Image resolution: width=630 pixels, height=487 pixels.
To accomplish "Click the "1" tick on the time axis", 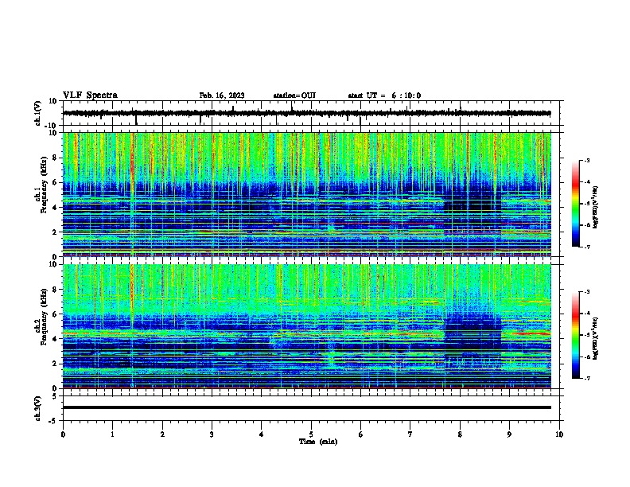I will [x=112, y=434].
